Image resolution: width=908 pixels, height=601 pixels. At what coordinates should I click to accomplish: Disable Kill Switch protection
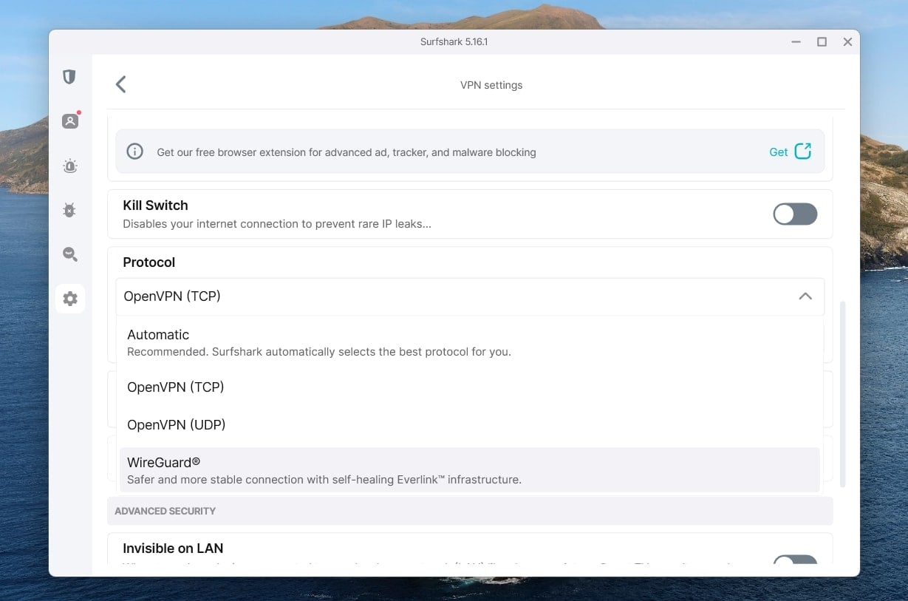click(x=795, y=214)
